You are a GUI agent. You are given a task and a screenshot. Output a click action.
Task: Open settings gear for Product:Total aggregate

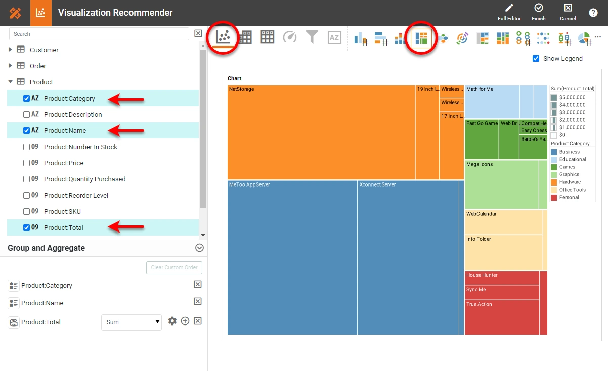[x=172, y=321]
